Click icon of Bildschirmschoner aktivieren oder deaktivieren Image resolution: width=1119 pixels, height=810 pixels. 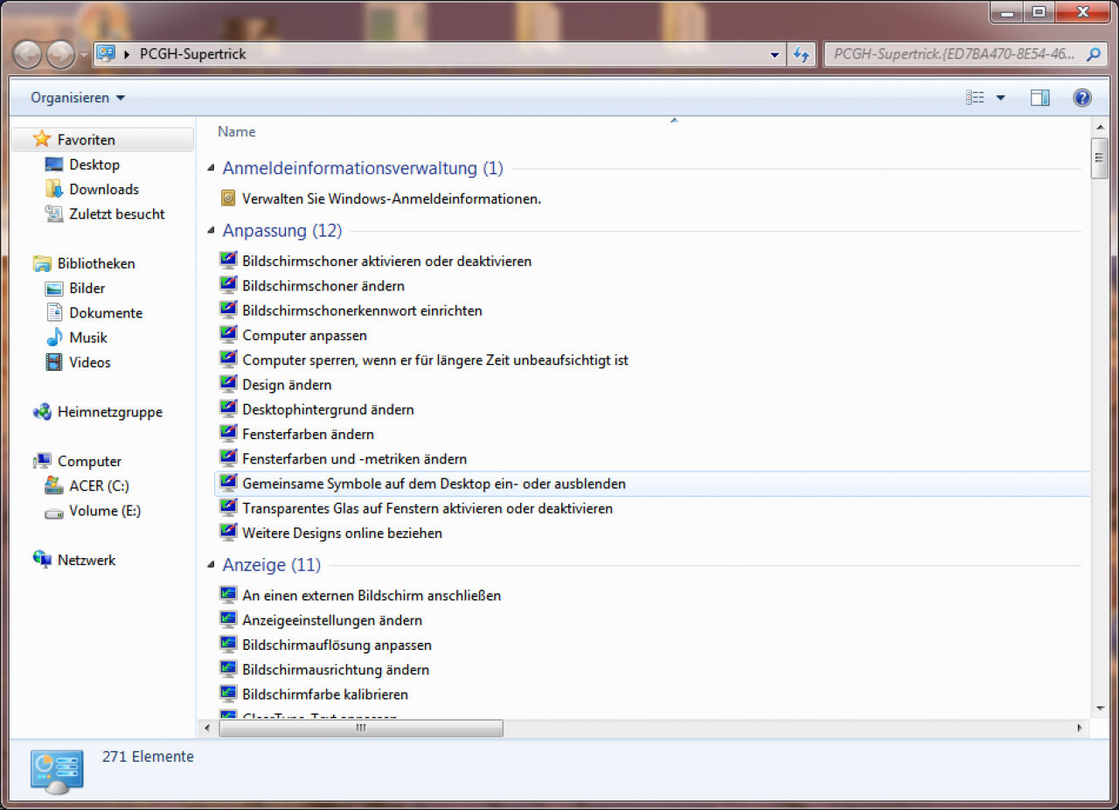click(228, 261)
